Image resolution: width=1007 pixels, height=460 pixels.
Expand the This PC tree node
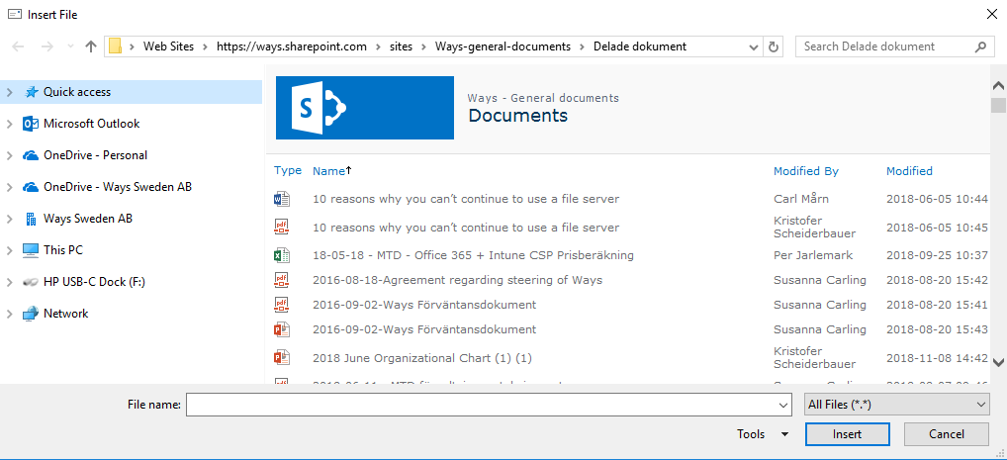coord(9,250)
